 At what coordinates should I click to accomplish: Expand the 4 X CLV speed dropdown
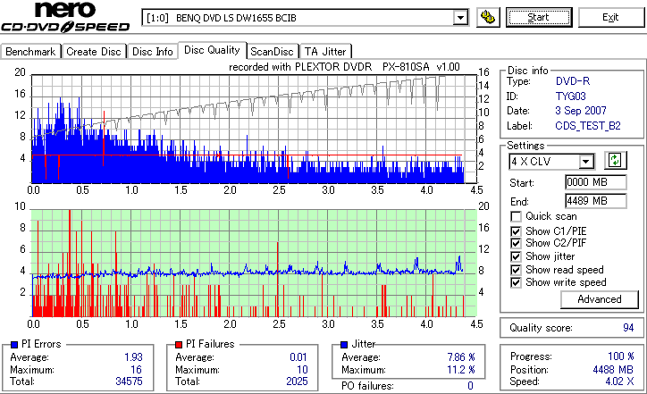tap(586, 162)
